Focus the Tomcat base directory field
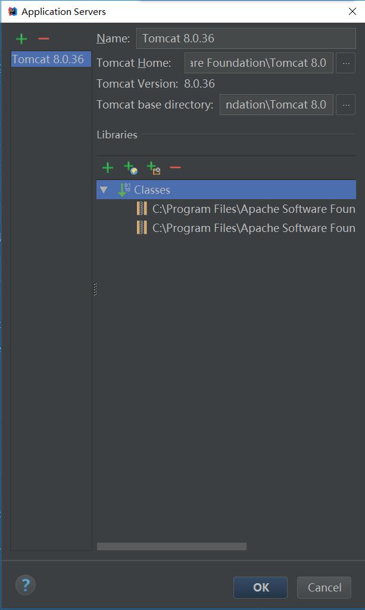The height and width of the screenshot is (610, 365). (276, 105)
